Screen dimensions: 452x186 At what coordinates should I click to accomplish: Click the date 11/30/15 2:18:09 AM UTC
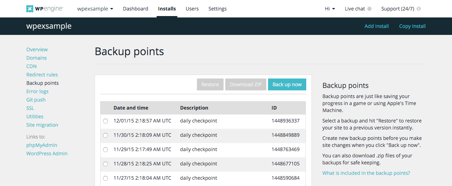(x=142, y=135)
